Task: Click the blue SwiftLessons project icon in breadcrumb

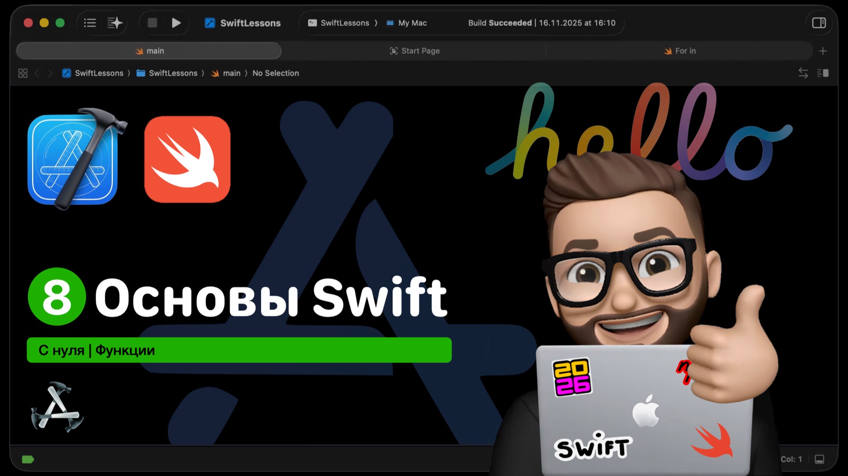Action: point(67,73)
